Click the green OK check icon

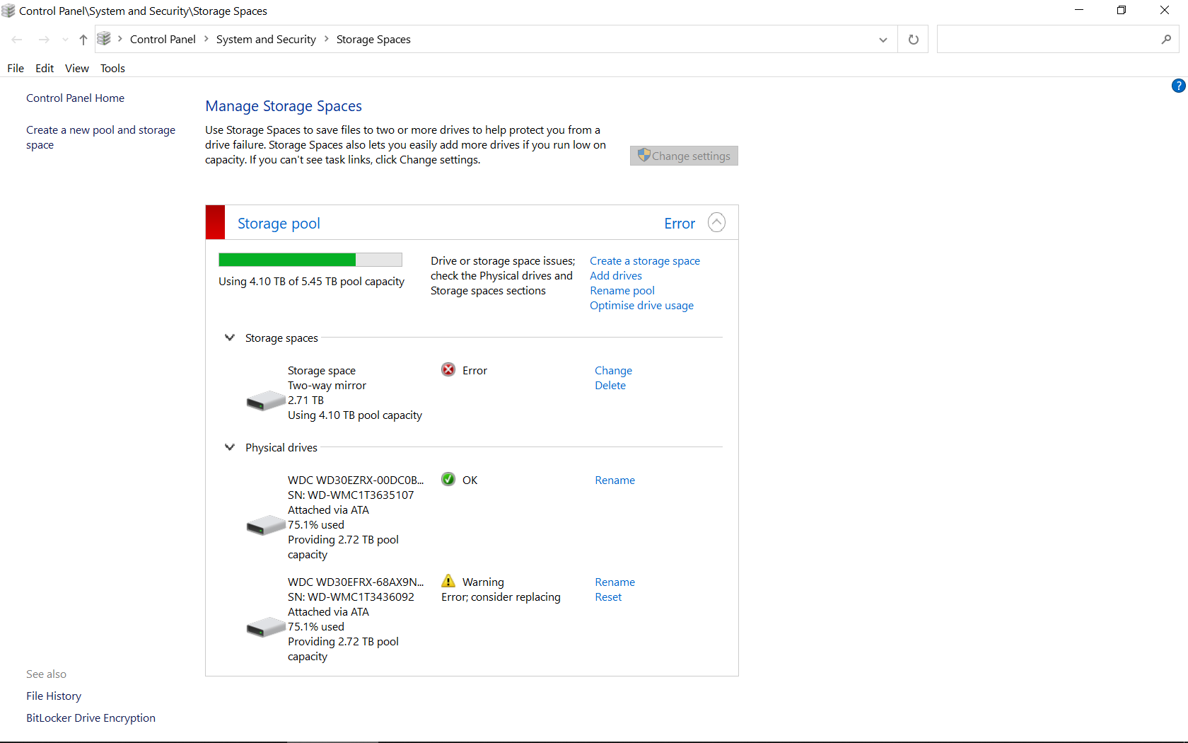click(448, 479)
